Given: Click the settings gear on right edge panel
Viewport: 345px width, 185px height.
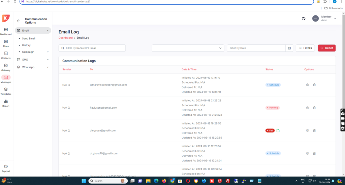Looking at the screenshot, I should point(343,128).
